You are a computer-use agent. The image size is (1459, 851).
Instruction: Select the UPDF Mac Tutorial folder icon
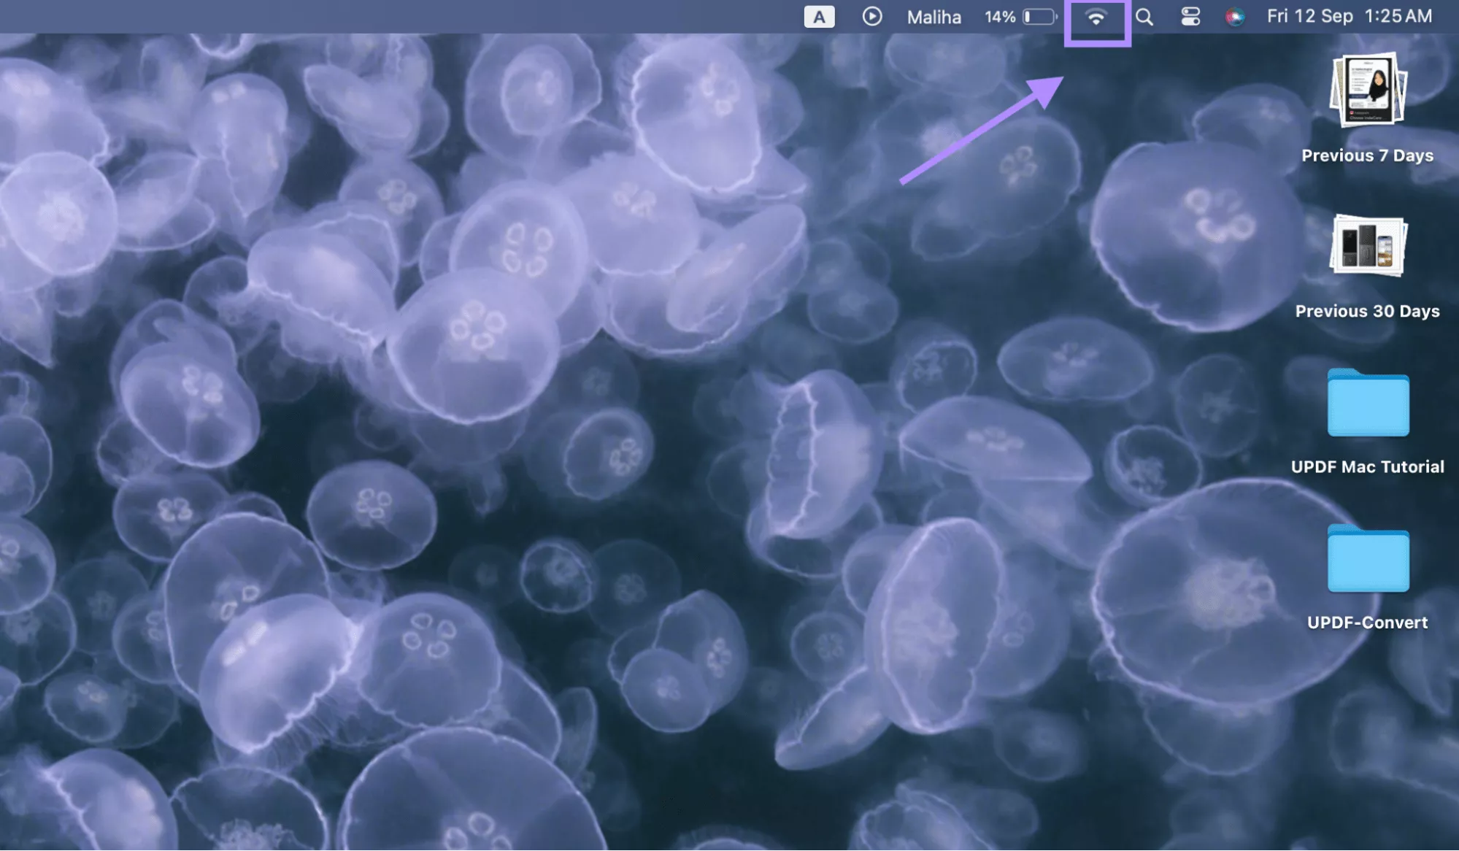tap(1367, 404)
